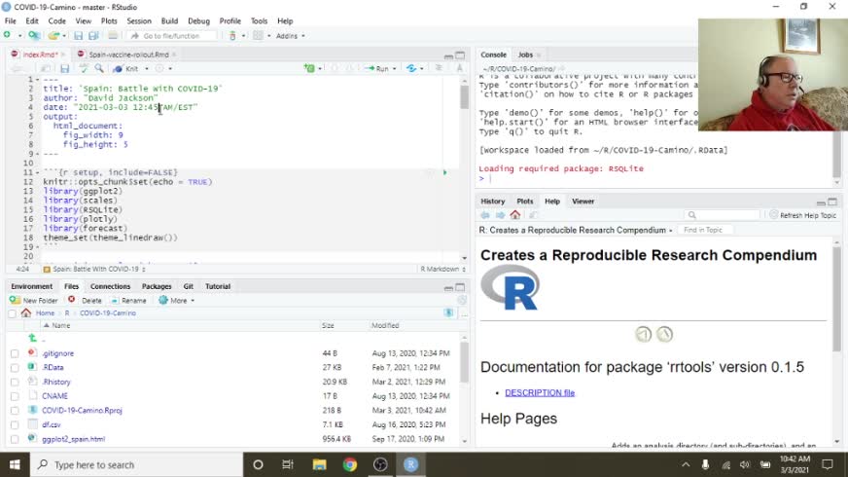The width and height of the screenshot is (848, 477).
Task: Switch to the Environment tab
Action: (x=31, y=286)
